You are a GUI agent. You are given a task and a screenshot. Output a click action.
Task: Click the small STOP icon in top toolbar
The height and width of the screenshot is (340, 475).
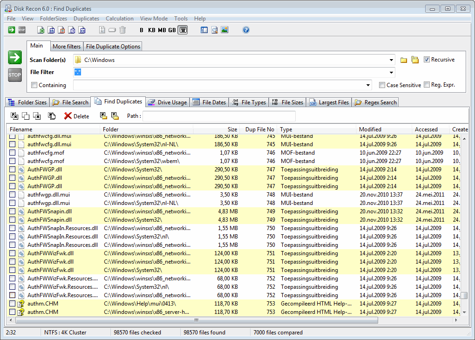point(22,30)
